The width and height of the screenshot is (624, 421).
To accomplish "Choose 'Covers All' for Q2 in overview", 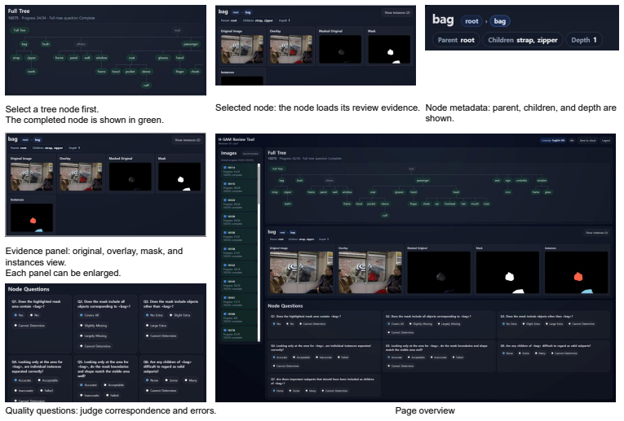I will 396,324.
